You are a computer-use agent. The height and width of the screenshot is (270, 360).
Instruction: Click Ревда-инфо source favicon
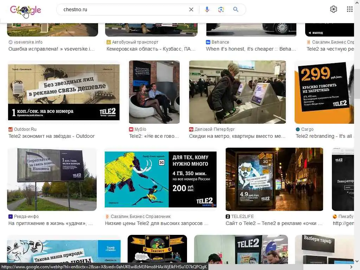coord(10,217)
